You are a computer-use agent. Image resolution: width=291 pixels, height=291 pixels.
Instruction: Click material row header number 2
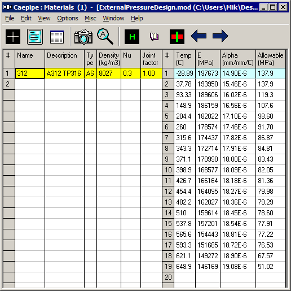(9, 84)
